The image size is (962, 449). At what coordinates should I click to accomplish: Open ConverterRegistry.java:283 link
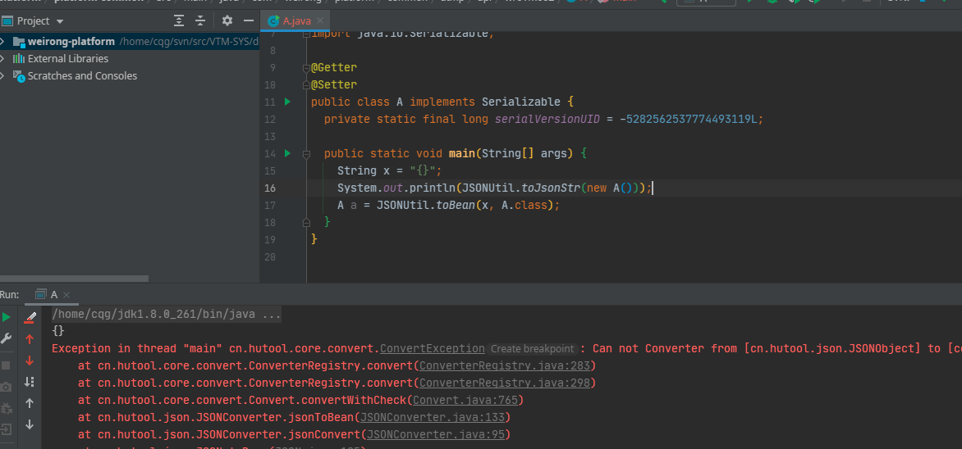tap(504, 365)
